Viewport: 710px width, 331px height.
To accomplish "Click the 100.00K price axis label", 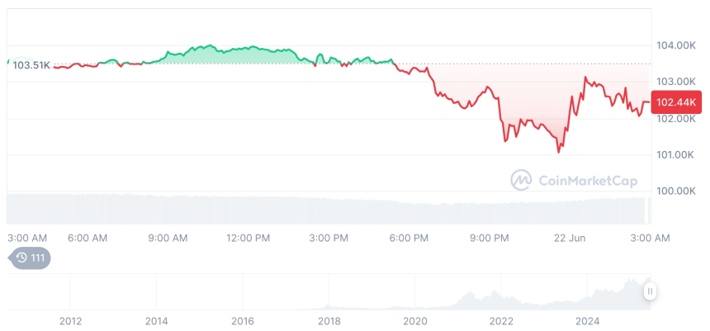I will [x=674, y=192].
